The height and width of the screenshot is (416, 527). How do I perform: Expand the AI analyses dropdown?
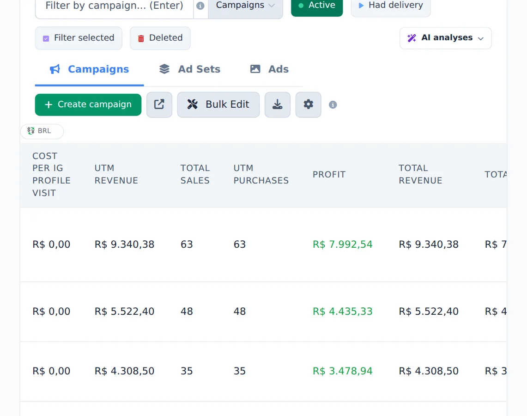pyautogui.click(x=445, y=38)
